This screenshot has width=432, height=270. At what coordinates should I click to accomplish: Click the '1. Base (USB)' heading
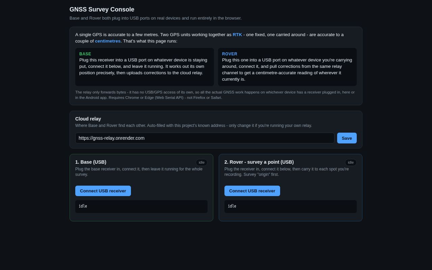click(91, 162)
